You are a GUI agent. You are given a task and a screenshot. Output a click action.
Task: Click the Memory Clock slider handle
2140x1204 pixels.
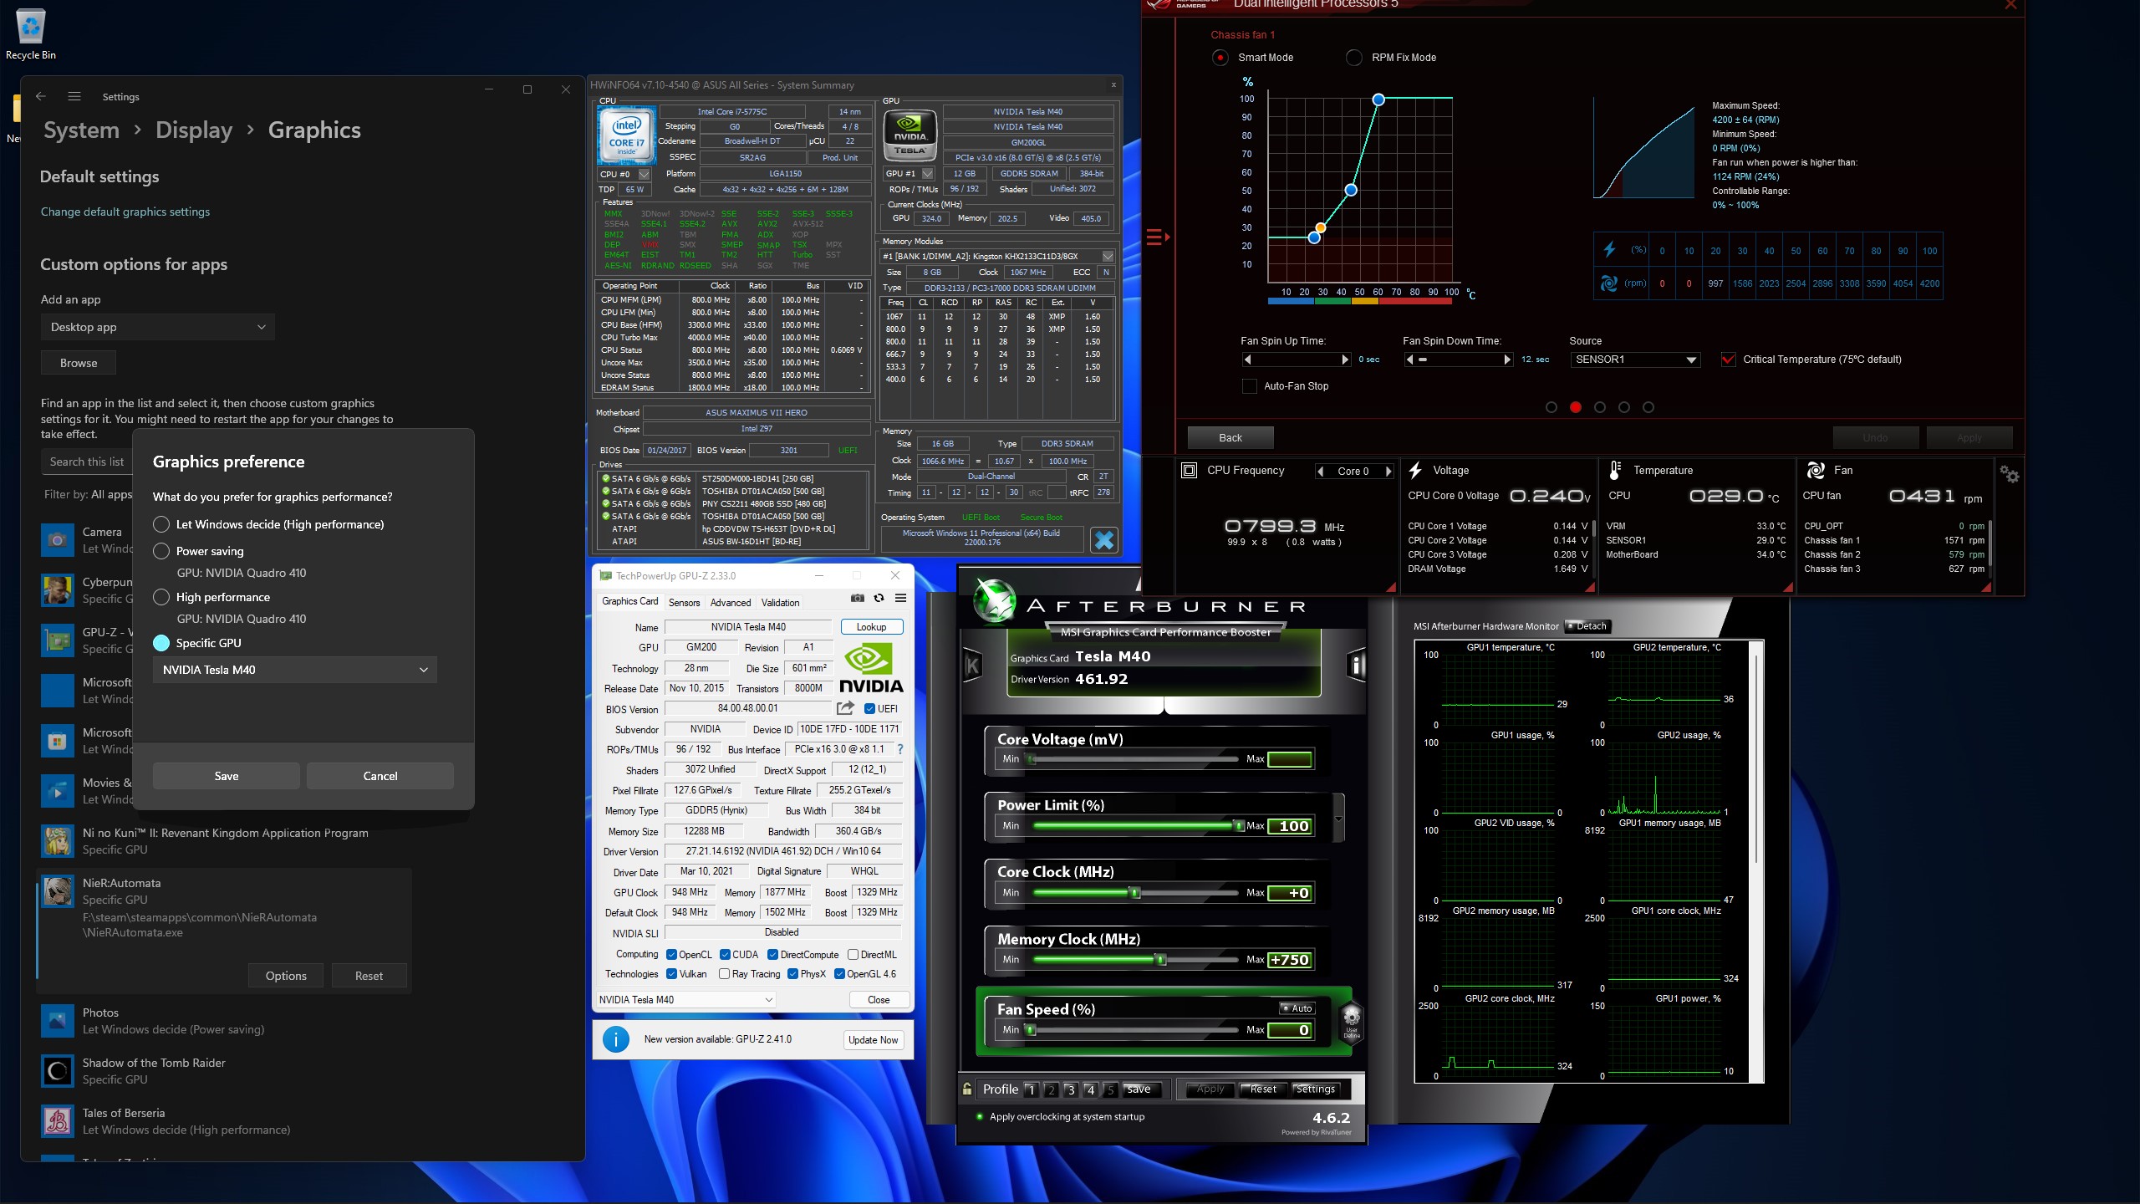point(1160,960)
